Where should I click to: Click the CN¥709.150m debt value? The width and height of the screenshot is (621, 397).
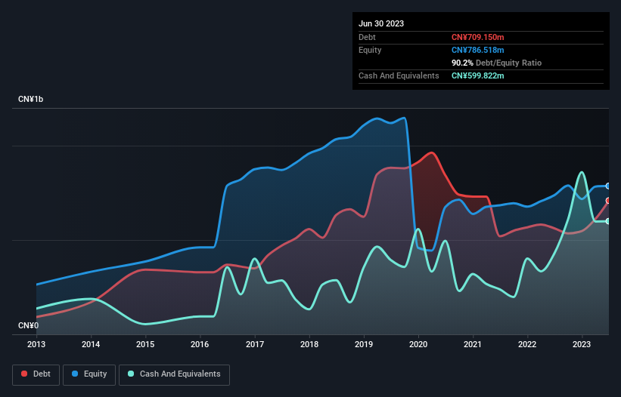pyautogui.click(x=477, y=37)
